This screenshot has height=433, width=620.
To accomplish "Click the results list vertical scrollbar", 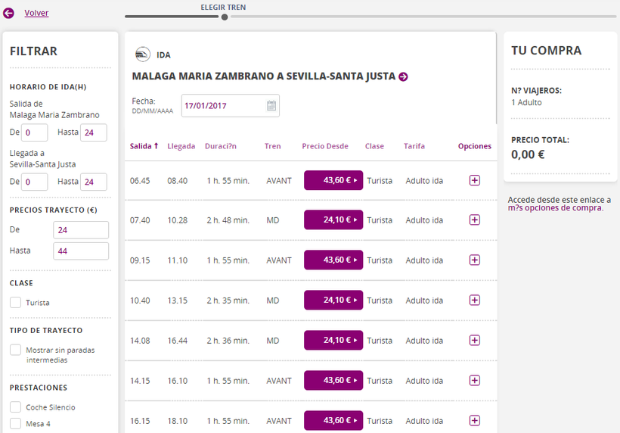I will [496, 77].
